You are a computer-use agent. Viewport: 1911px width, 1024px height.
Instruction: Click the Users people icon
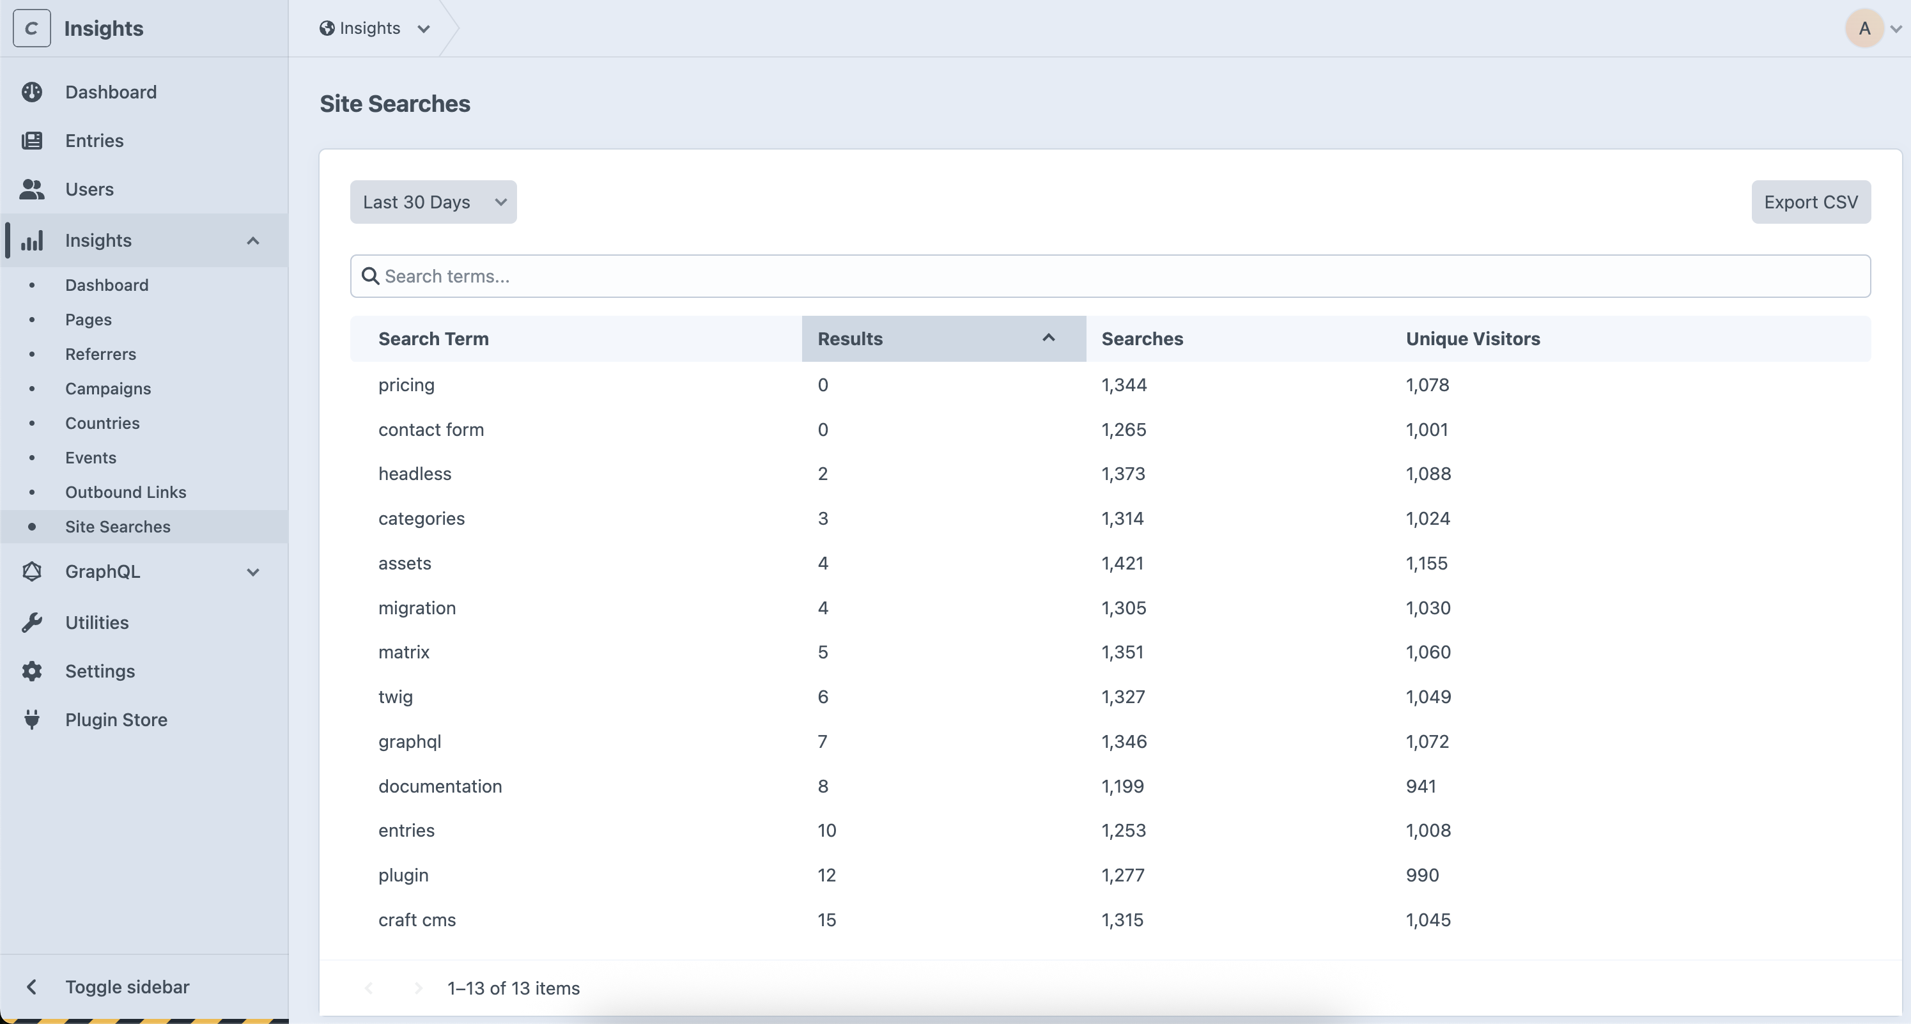(32, 189)
